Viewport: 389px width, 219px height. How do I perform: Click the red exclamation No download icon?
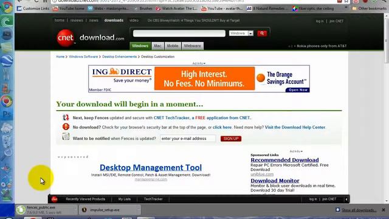66,127
